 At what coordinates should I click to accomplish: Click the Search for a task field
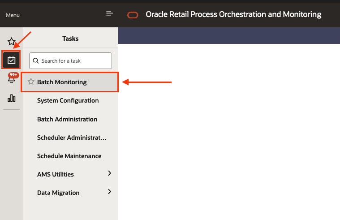coord(70,60)
